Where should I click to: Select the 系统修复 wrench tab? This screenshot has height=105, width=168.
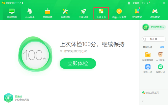[x=66, y=14]
